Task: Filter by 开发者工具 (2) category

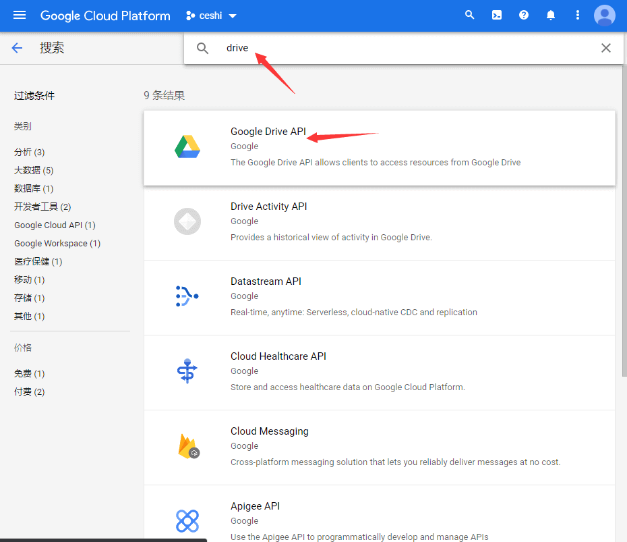Action: 42,207
